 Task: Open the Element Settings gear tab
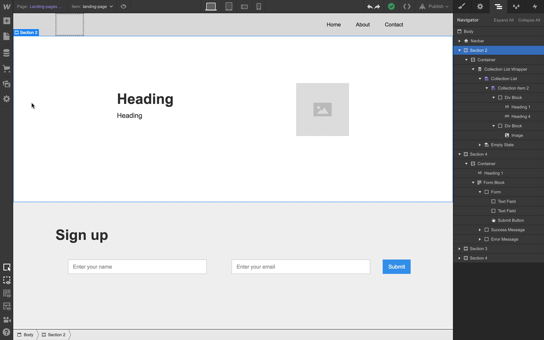[480, 6]
